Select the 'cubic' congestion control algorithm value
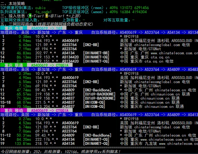Viewport: 198px width, 154px height. [40, 8]
